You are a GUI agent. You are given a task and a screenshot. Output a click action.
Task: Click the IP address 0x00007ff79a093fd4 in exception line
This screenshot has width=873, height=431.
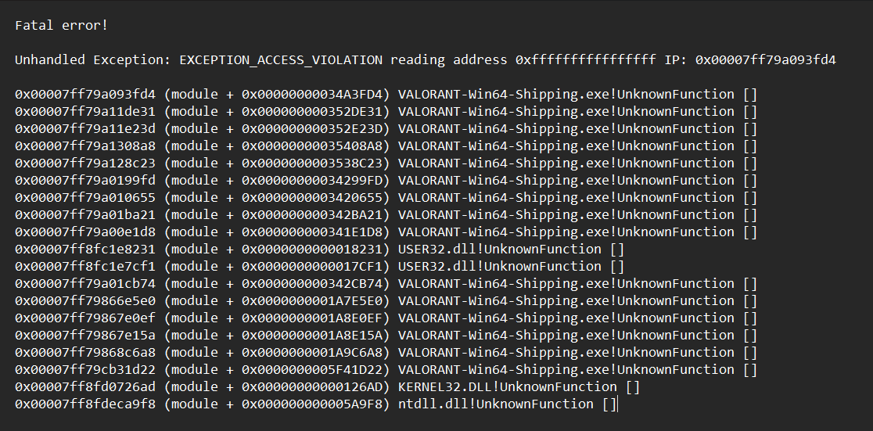pos(765,59)
